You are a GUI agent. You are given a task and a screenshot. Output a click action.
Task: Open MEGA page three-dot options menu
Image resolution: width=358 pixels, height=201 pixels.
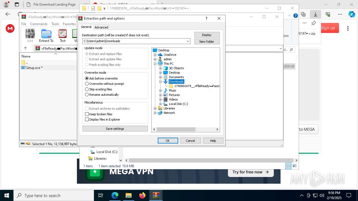348,28
